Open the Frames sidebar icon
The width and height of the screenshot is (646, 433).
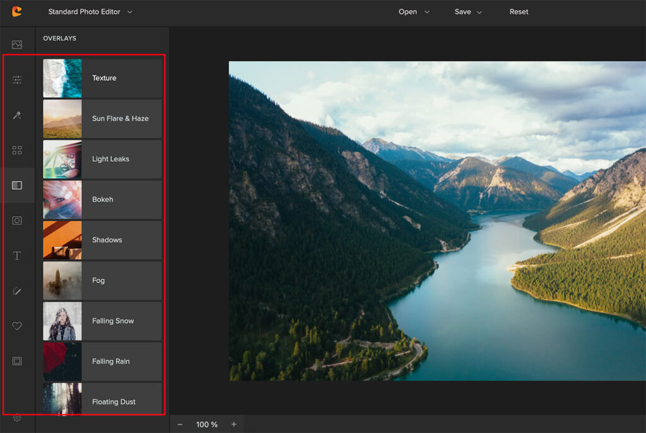coord(17,361)
